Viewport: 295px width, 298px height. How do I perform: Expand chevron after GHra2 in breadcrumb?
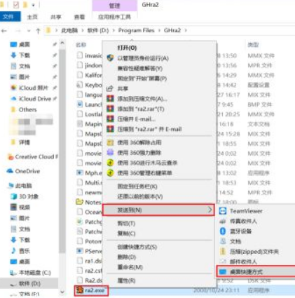coord(186,30)
